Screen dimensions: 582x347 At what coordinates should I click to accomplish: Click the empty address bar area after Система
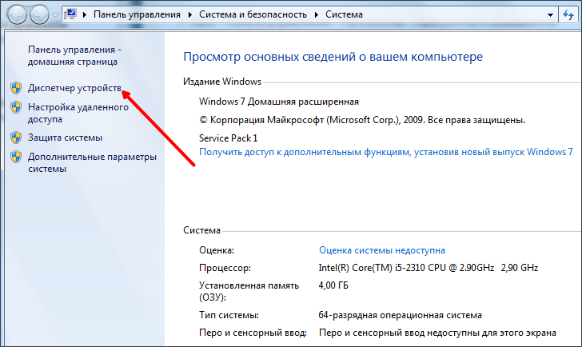click(452, 15)
